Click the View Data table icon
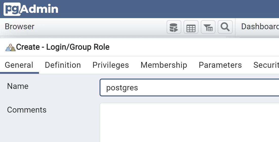Screen dimensions: 279x142 click(x=191, y=27)
